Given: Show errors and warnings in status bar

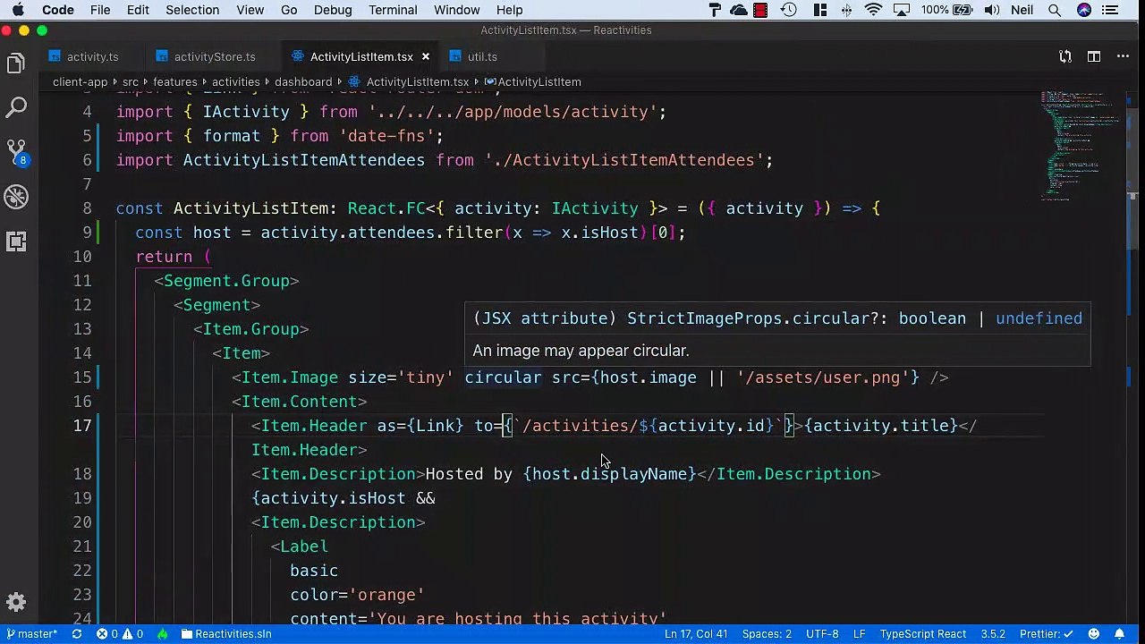Looking at the screenshot, I should click(120, 634).
